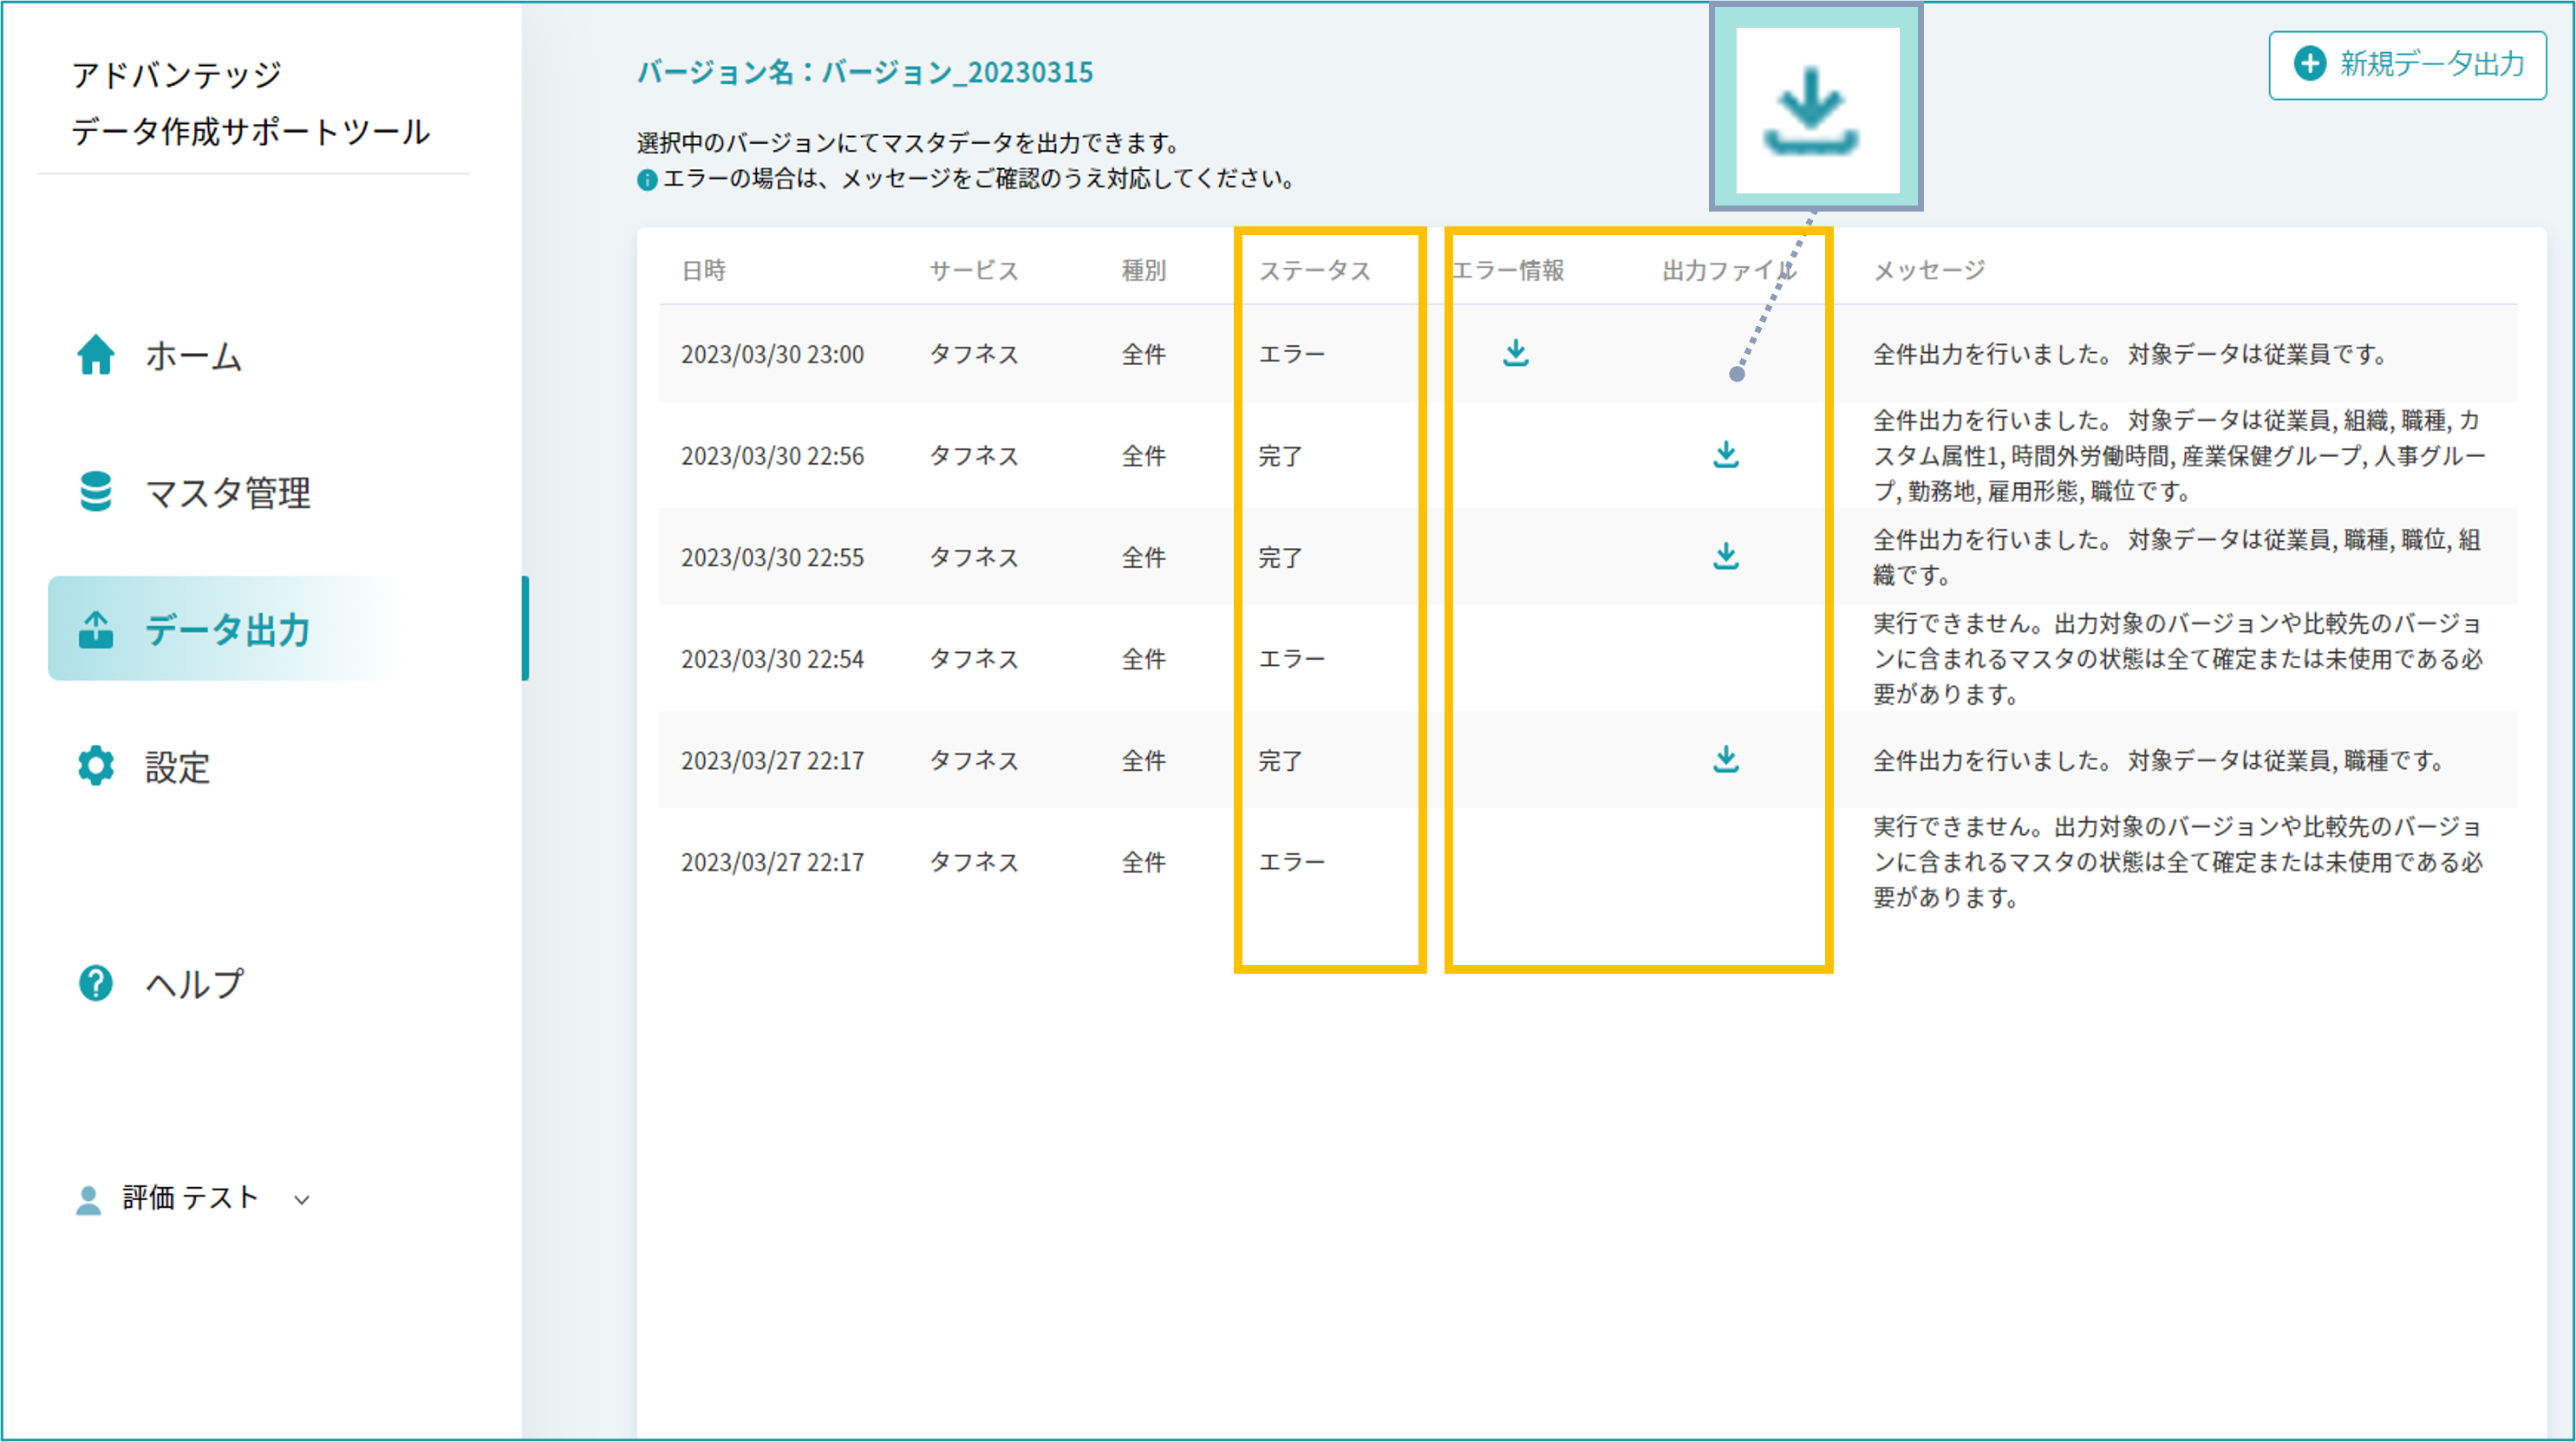Download output file for 03/27 完了 row
The width and height of the screenshot is (2576, 1442).
[1726, 760]
